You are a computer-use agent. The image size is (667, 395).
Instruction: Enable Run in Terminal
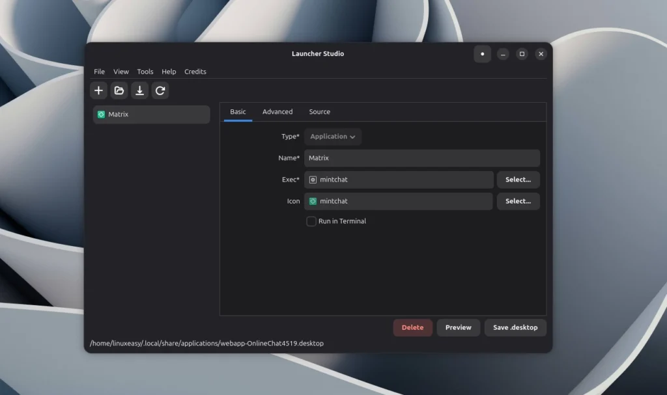tap(311, 221)
